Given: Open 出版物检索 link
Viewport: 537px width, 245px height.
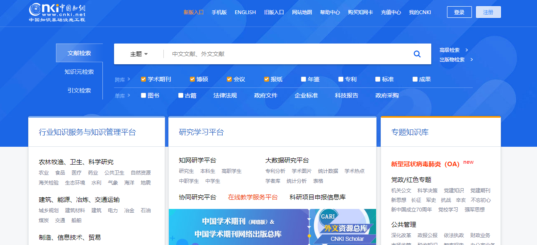Looking at the screenshot, I should click(452, 60).
